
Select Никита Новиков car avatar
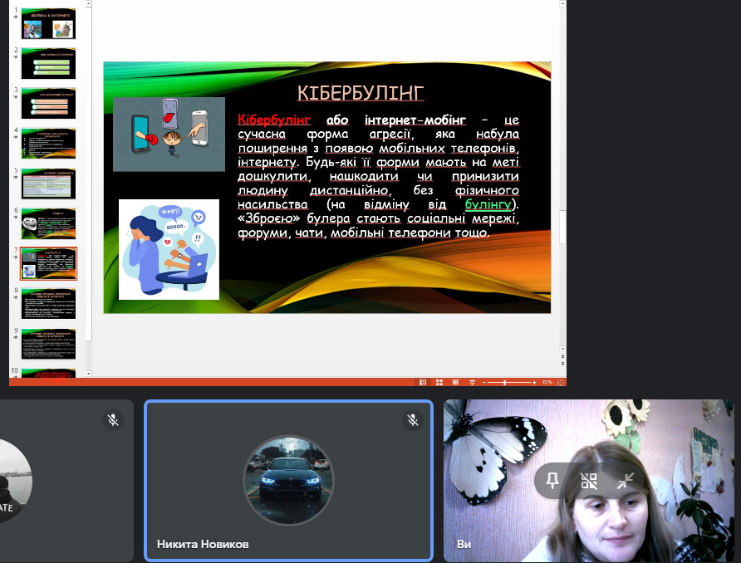click(x=289, y=480)
